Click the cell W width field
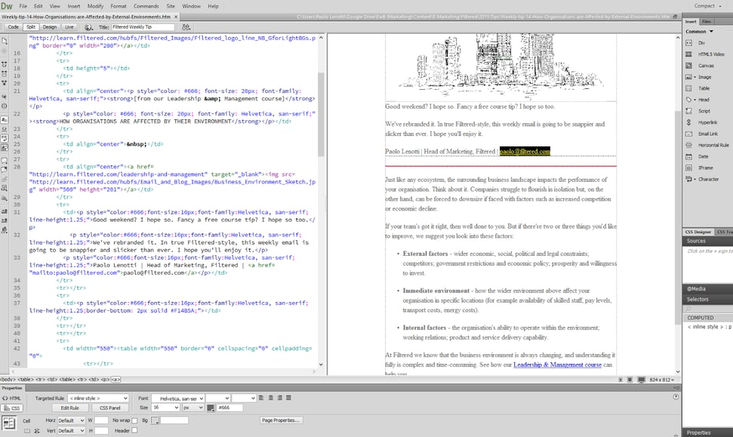The width and height of the screenshot is (733, 437). 101,420
